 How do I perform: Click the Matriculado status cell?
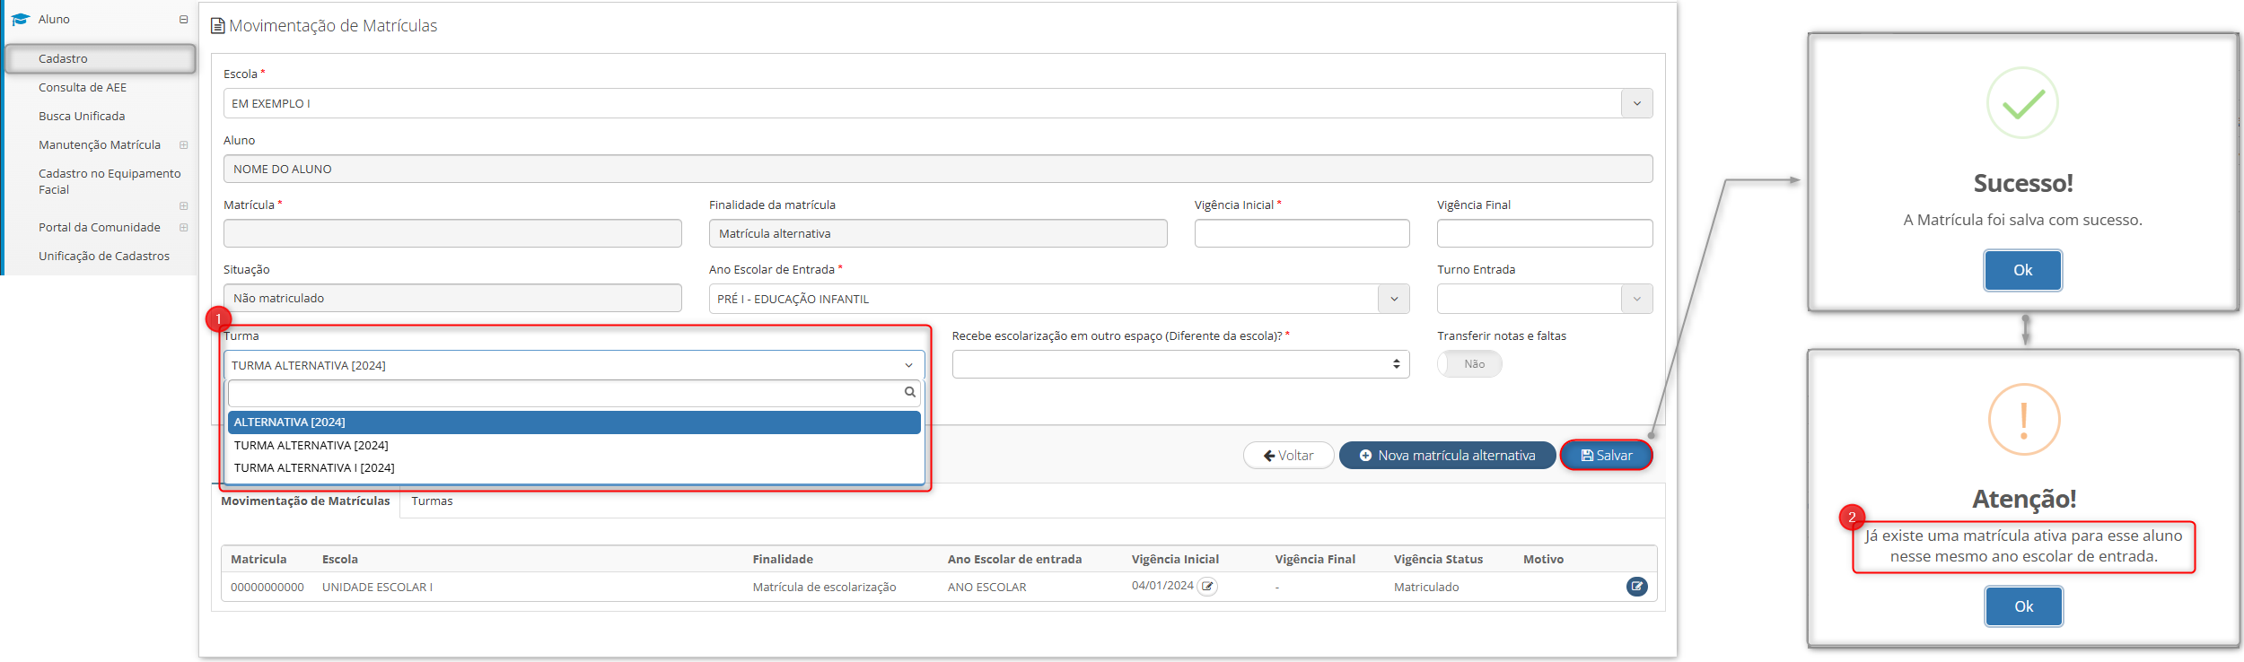click(1426, 587)
